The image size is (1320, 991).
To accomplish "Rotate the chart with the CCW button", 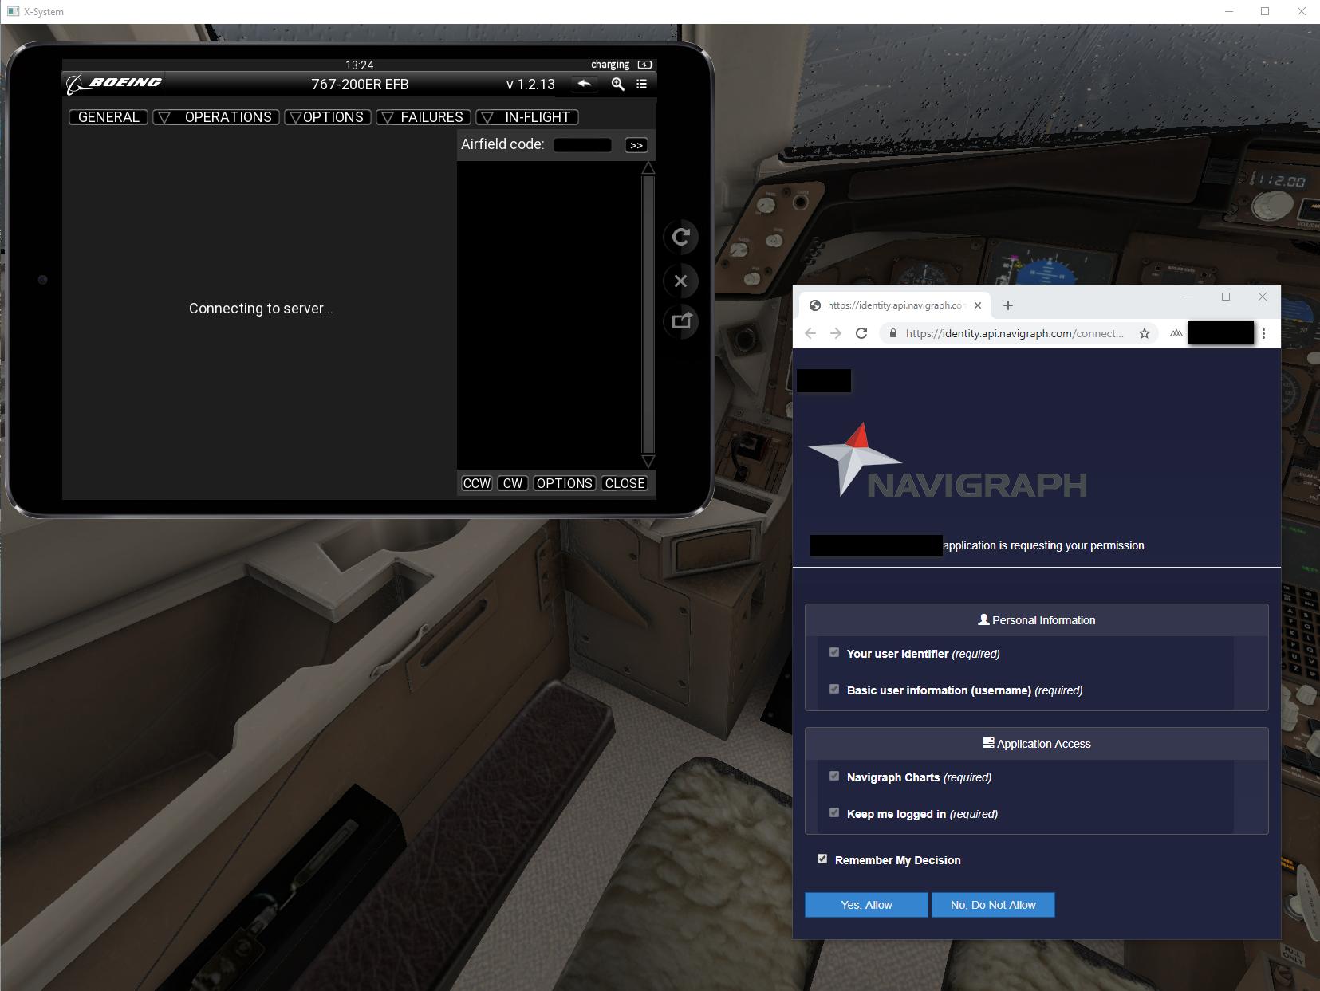I will tap(477, 483).
